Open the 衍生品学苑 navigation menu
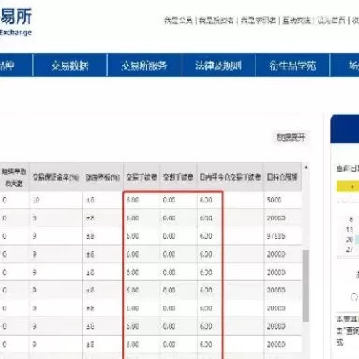This screenshot has width=359, height=359. 292,66
